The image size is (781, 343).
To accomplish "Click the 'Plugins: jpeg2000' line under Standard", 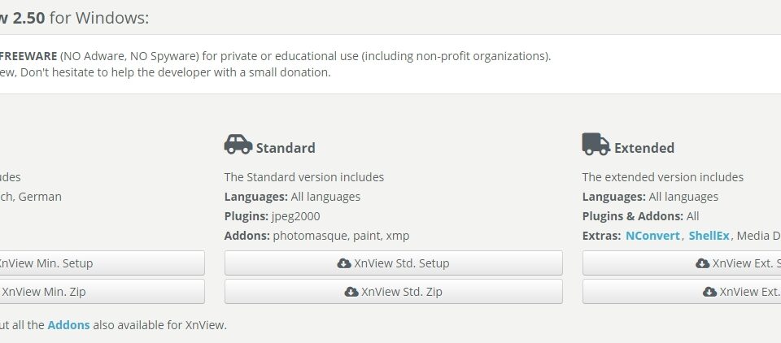I will pos(272,216).
